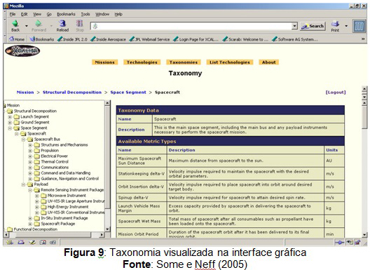Expand the Structures and Mechanisms node

pyautogui.click(x=30, y=145)
